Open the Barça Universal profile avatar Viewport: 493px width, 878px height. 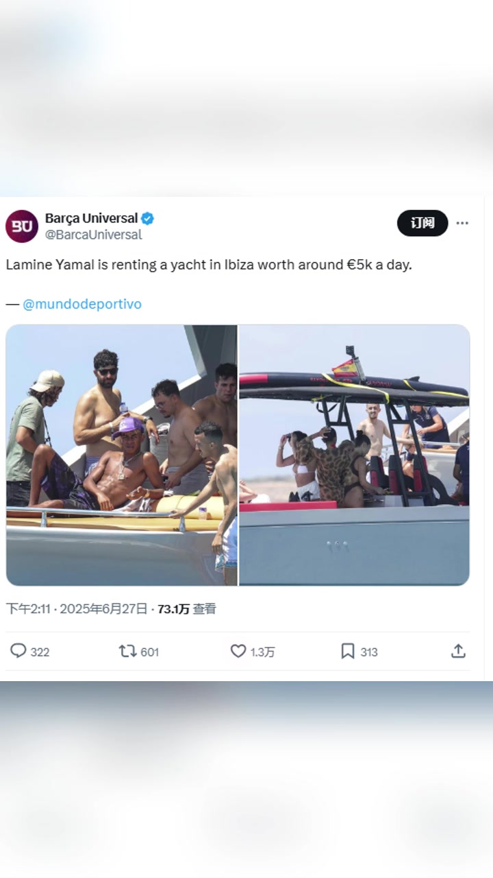22,226
